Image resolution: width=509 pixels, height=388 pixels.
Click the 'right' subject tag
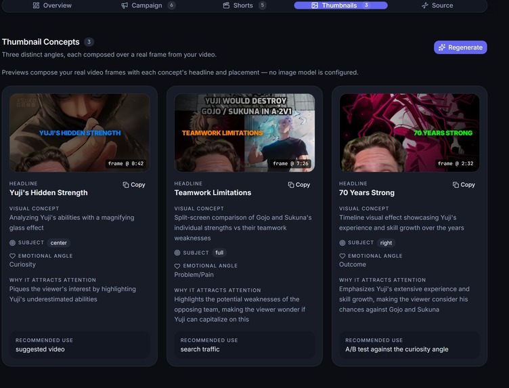pos(386,243)
